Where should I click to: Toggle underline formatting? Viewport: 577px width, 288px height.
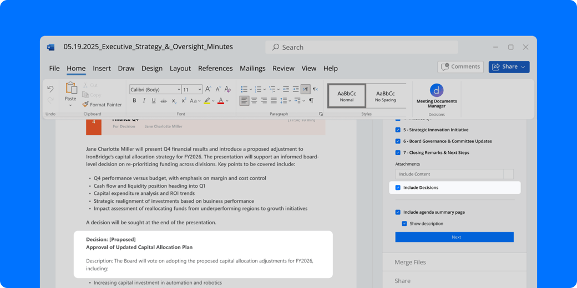coord(154,101)
